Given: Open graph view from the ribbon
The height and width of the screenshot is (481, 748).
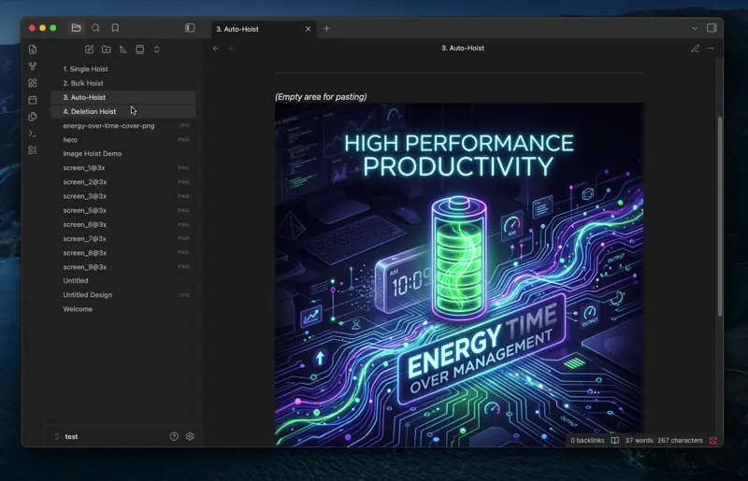Looking at the screenshot, I should pyautogui.click(x=33, y=66).
